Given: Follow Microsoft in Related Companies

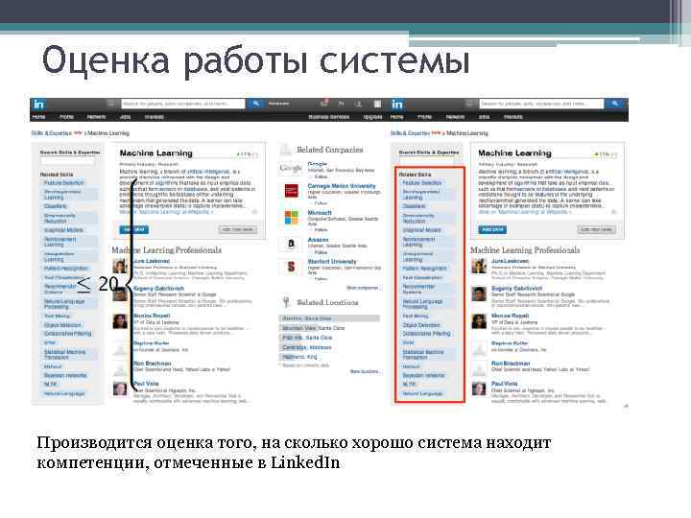Looking at the screenshot, I should coord(321,230).
